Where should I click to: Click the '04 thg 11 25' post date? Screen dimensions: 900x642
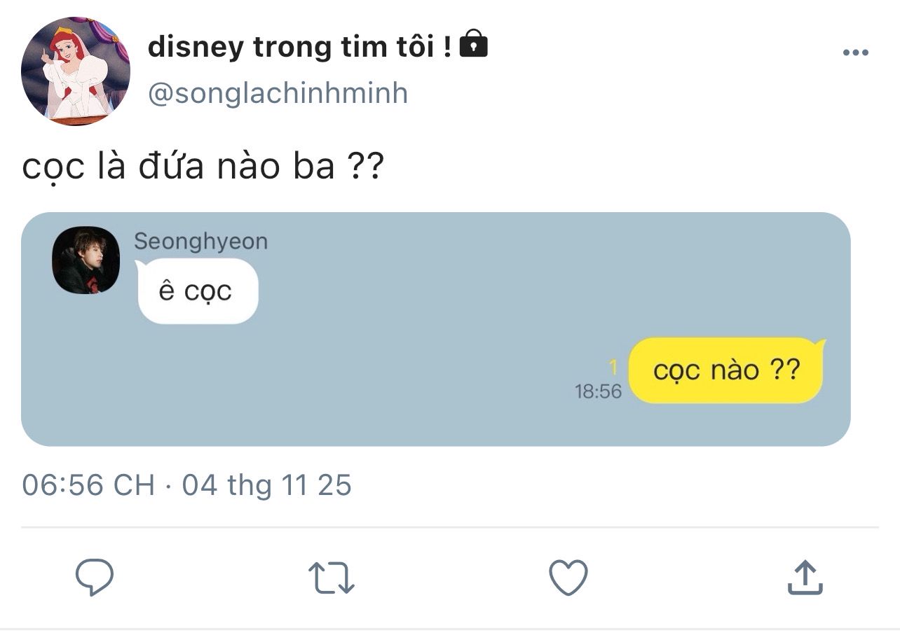[266, 485]
